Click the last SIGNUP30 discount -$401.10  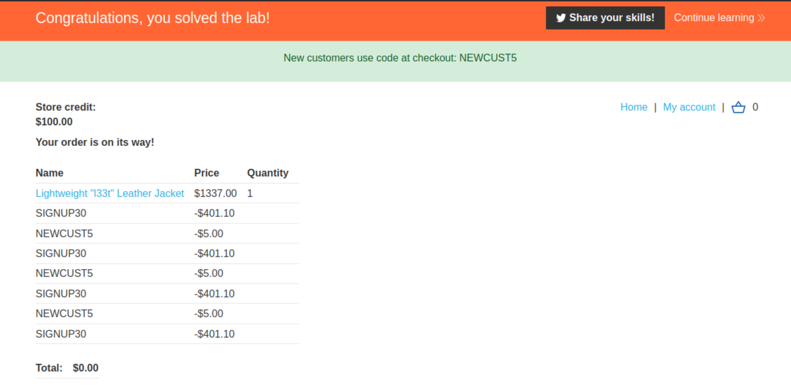214,334
